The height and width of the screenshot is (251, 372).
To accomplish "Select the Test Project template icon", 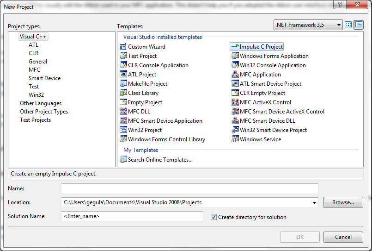I will (x=123, y=56).
